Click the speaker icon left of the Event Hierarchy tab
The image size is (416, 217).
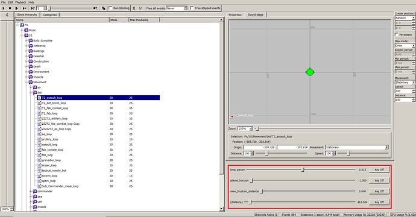tap(7, 14)
